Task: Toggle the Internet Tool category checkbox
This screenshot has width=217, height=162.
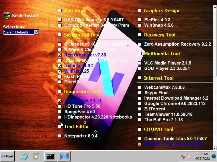Action: click(140, 78)
